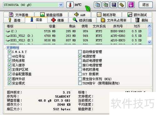
Task: Click the drive icon of volume C:
Action: 8,31
